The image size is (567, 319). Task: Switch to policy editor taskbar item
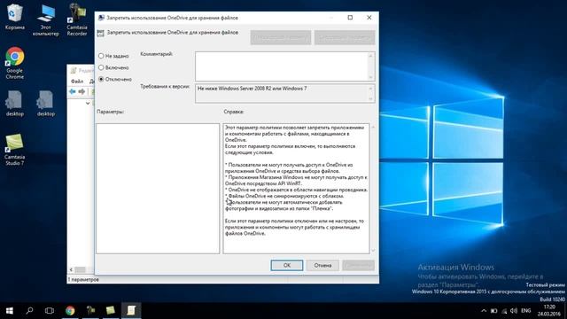tap(131, 310)
